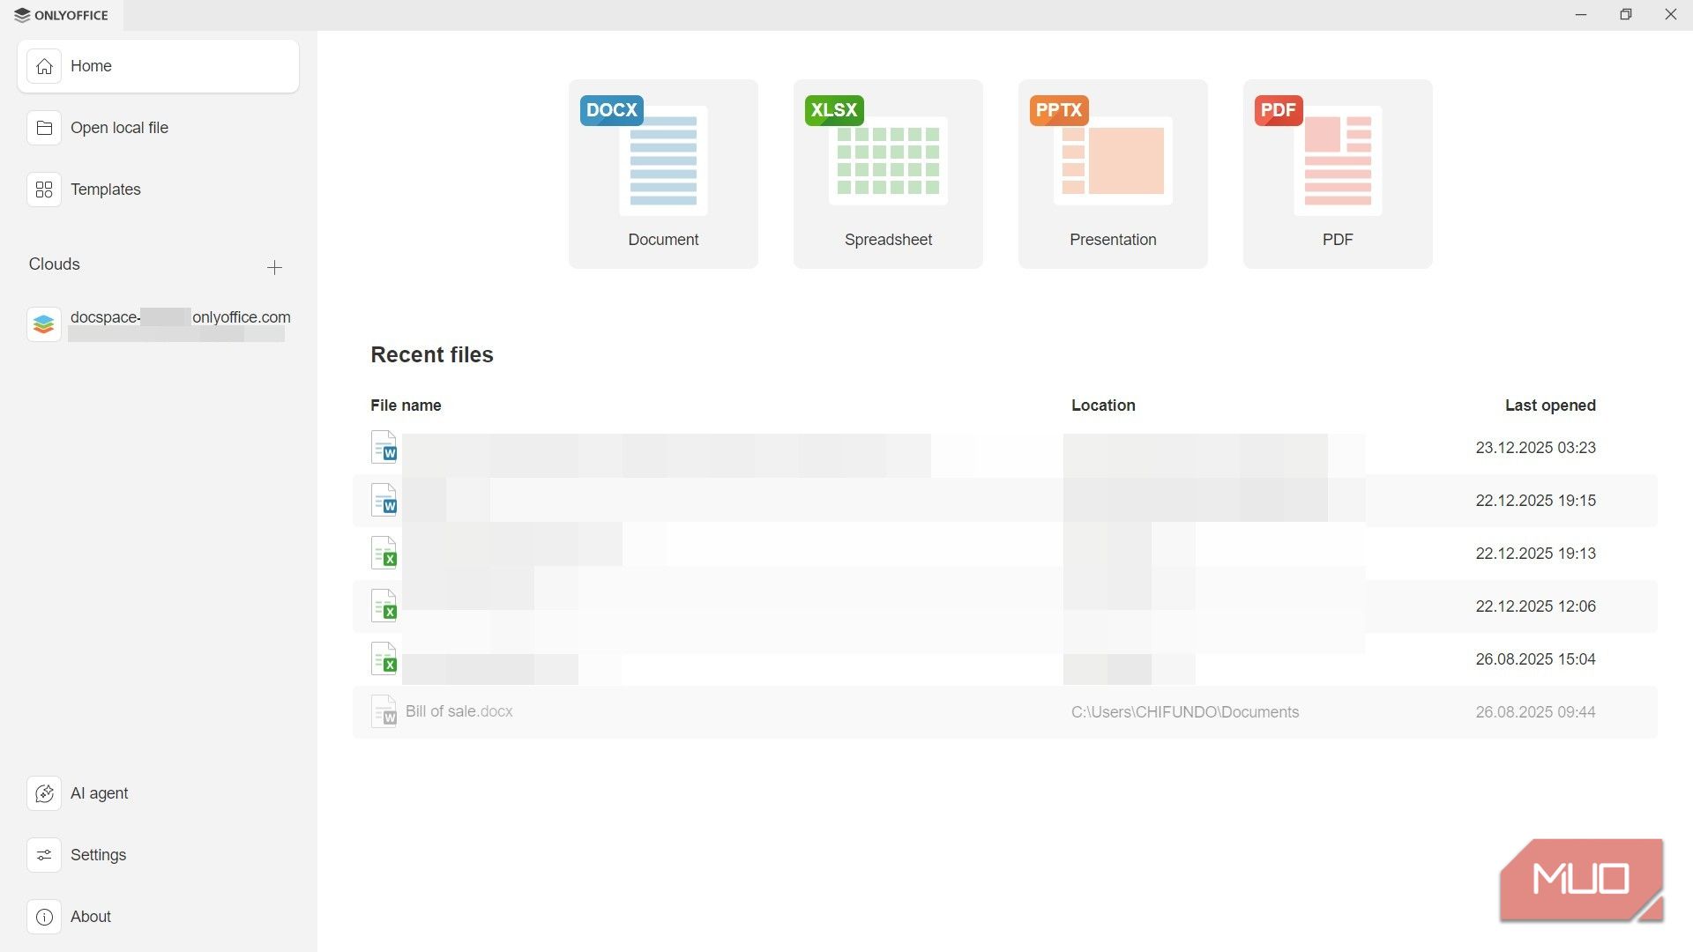Image resolution: width=1693 pixels, height=952 pixels.
Task: Click the Word icon of the 19:15 file
Action: coord(384,500)
